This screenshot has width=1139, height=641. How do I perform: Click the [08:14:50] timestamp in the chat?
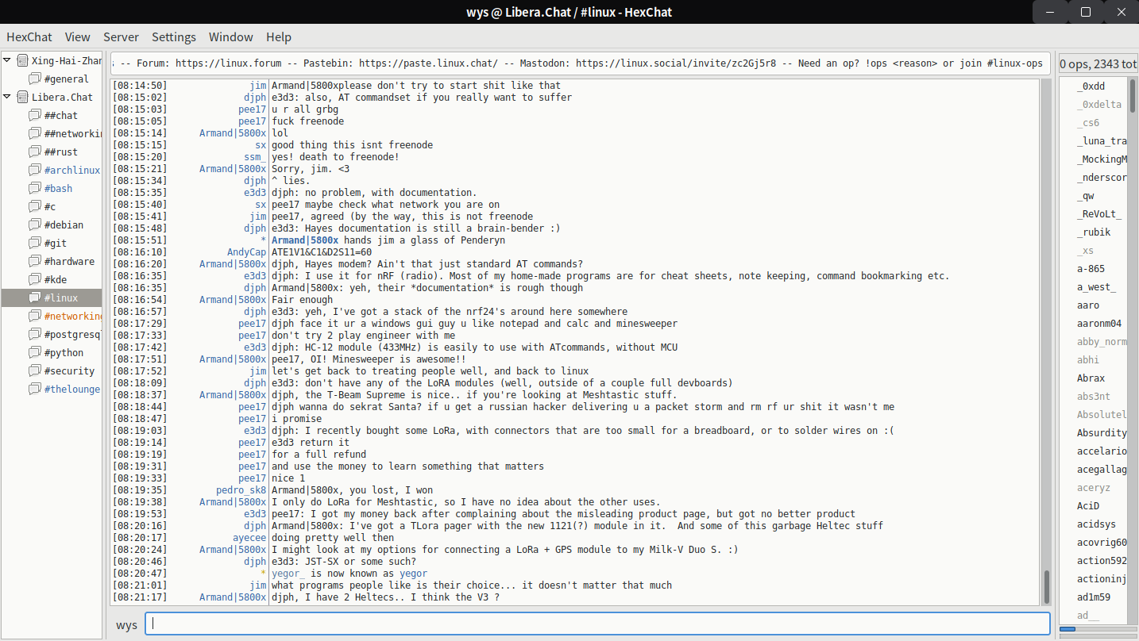point(139,86)
